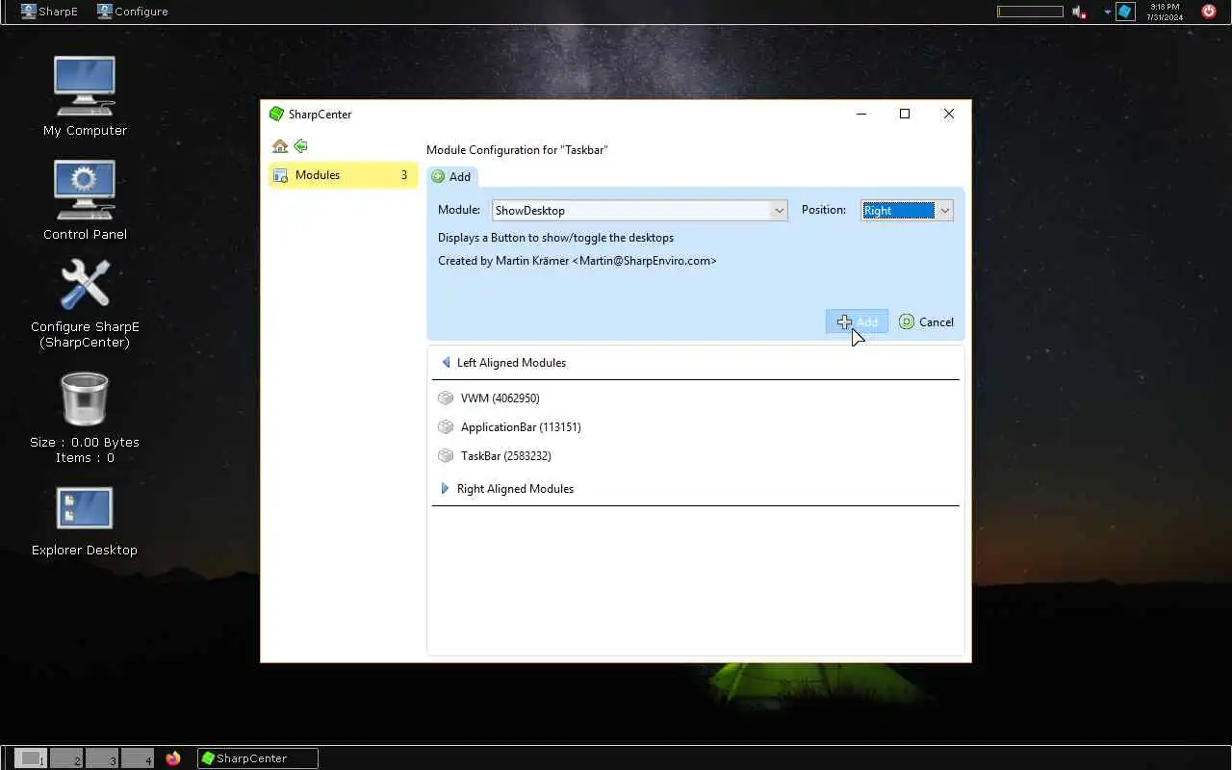Image resolution: width=1232 pixels, height=770 pixels.
Task: Open the SharpE menu in top bar
Action: point(49,12)
